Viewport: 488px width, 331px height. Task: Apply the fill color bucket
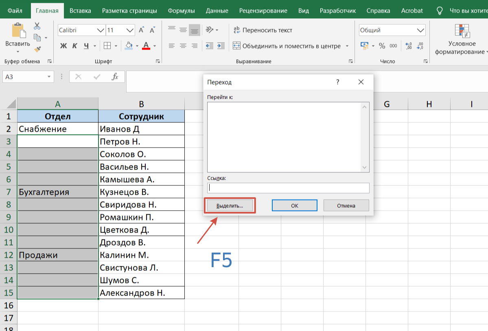pyautogui.click(x=129, y=46)
